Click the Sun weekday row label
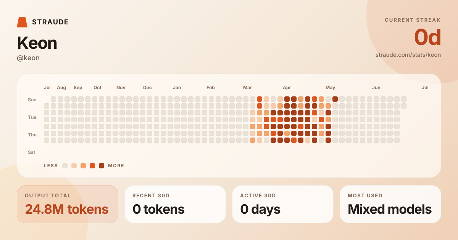458x240 pixels. point(32,100)
